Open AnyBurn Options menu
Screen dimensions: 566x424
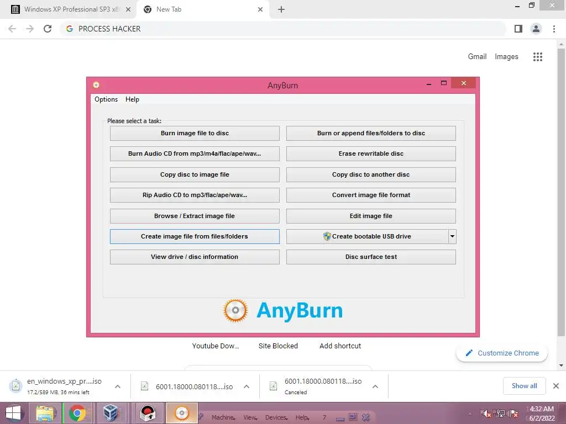point(106,99)
